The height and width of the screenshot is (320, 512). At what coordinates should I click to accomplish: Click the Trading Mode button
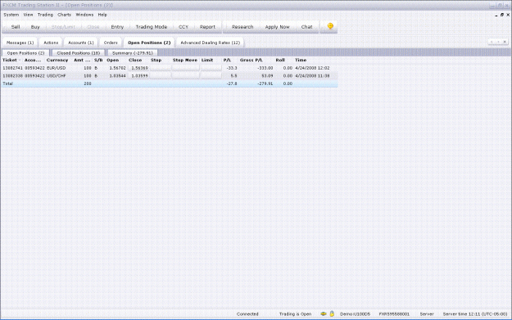click(152, 27)
